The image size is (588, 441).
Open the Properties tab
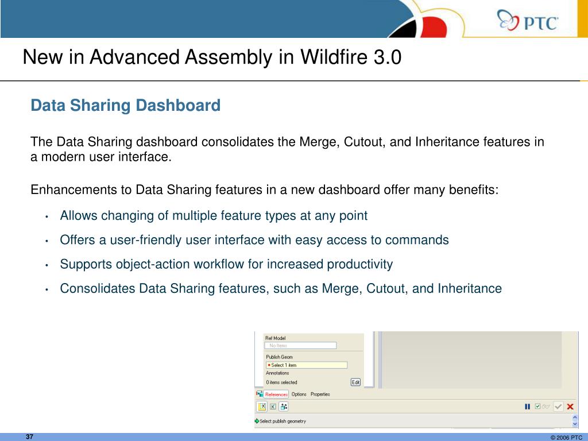[x=320, y=394]
